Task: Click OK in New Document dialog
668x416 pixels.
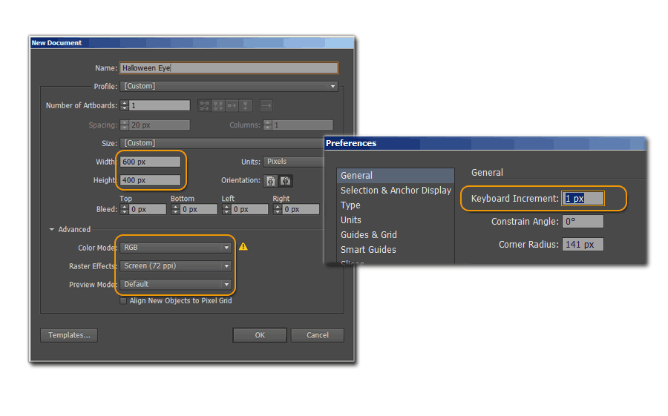Action: [x=260, y=335]
